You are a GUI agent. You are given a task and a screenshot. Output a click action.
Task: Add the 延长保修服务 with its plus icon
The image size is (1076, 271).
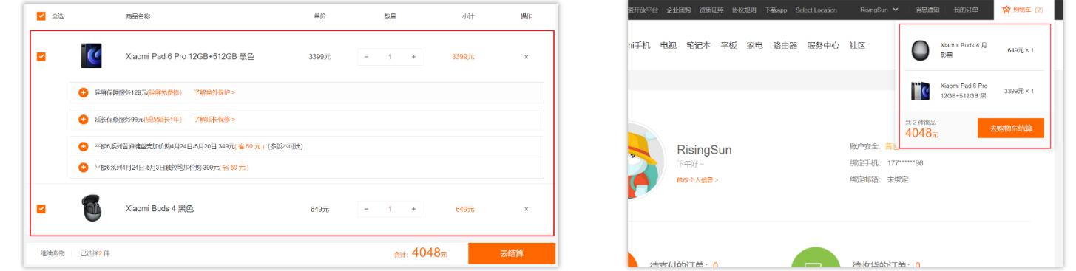click(x=84, y=119)
